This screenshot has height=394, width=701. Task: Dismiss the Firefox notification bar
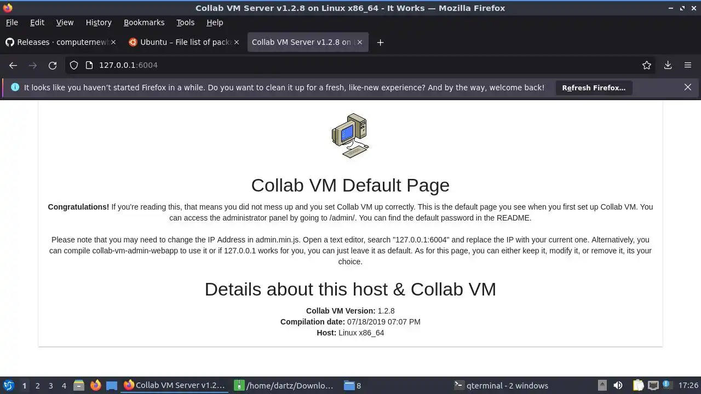pos(688,87)
